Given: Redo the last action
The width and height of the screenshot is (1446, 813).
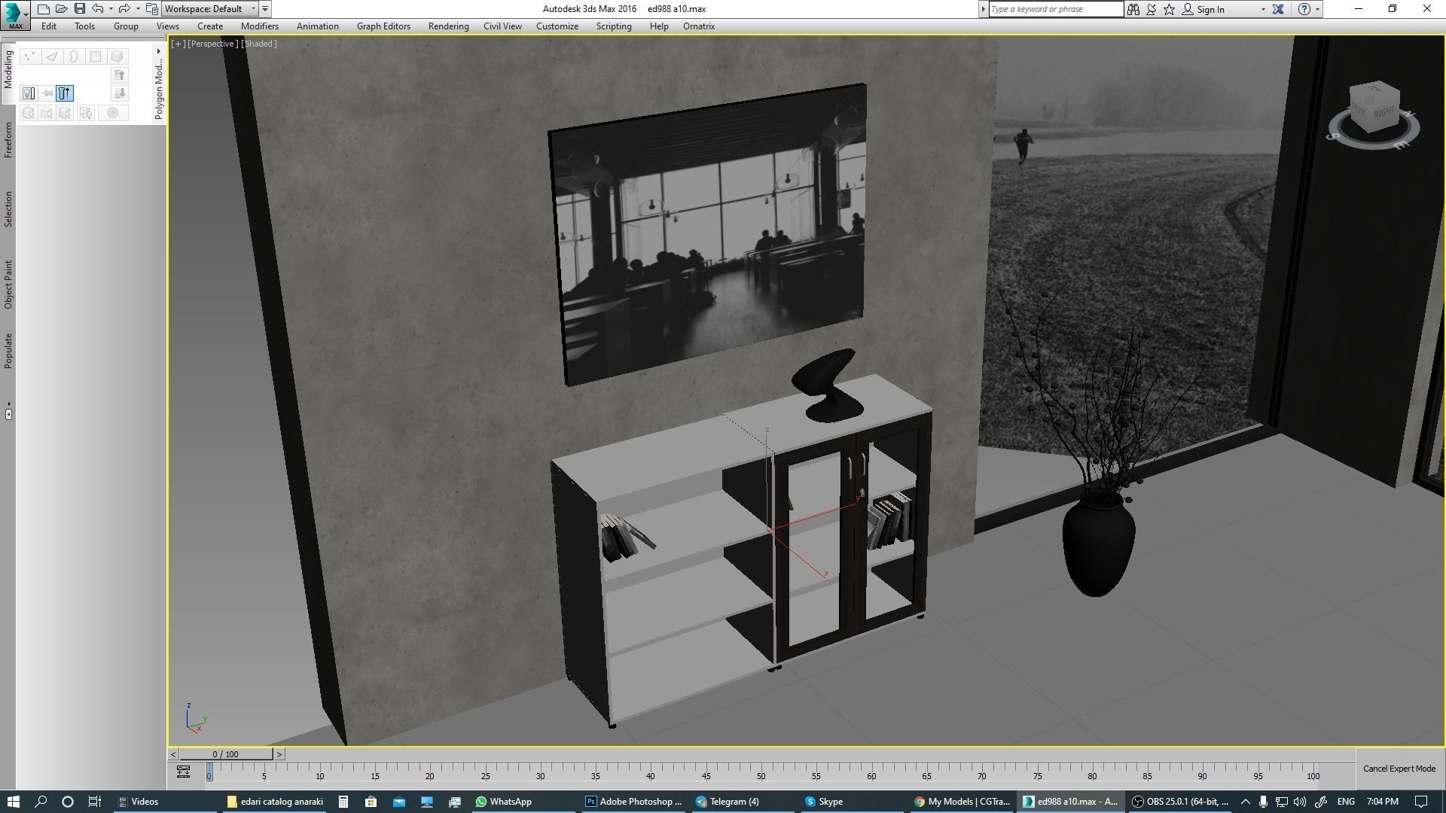Looking at the screenshot, I should pyautogui.click(x=125, y=9).
